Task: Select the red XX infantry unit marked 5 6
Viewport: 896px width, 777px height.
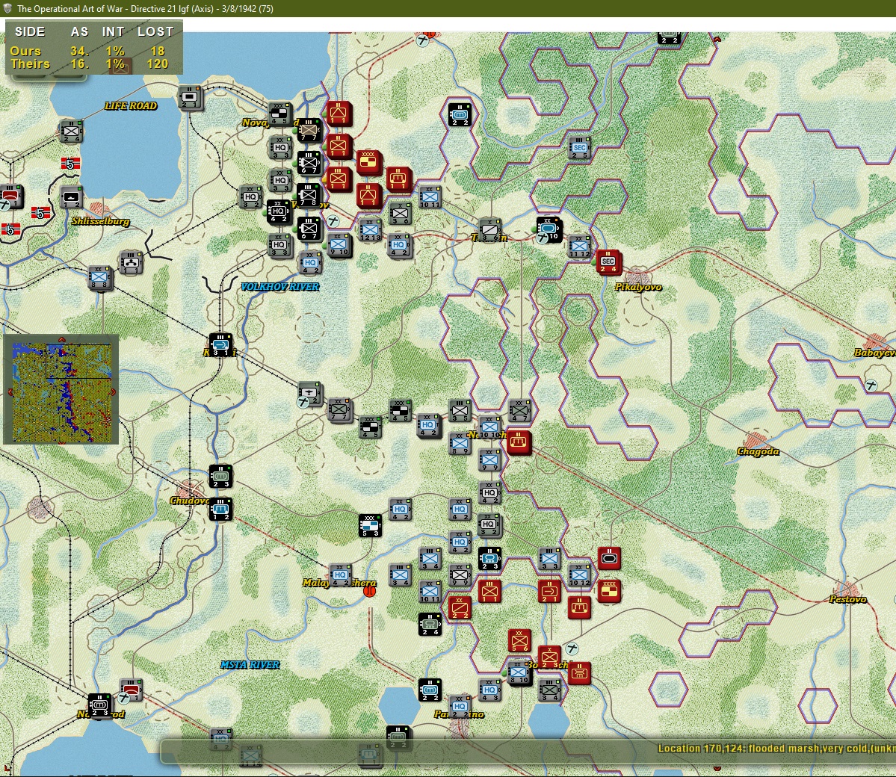Action: point(519,642)
